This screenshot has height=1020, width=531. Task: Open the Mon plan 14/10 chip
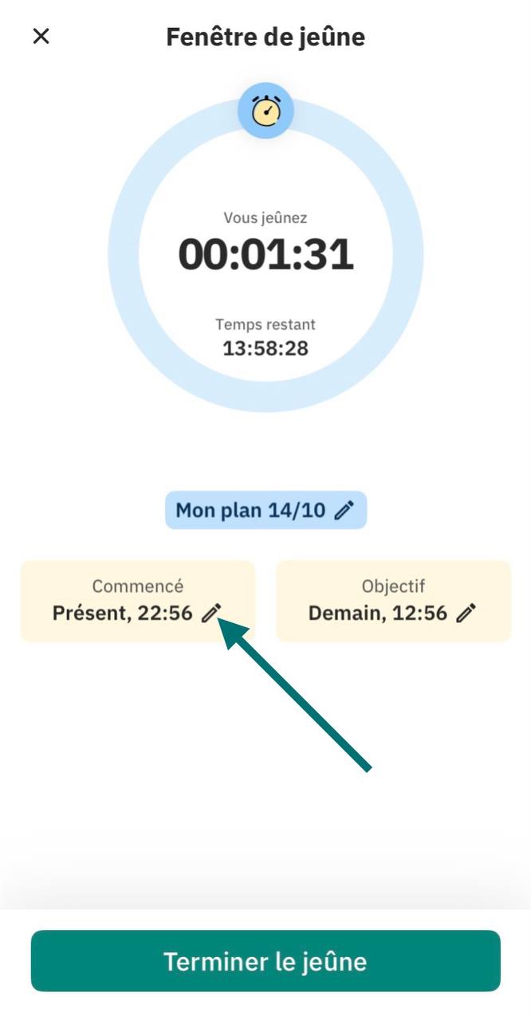pos(265,510)
